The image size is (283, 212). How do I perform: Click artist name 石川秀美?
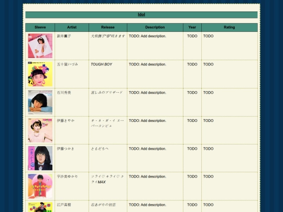pyautogui.click(x=64, y=93)
